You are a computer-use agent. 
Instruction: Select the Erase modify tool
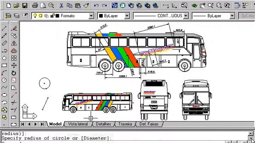(14, 28)
